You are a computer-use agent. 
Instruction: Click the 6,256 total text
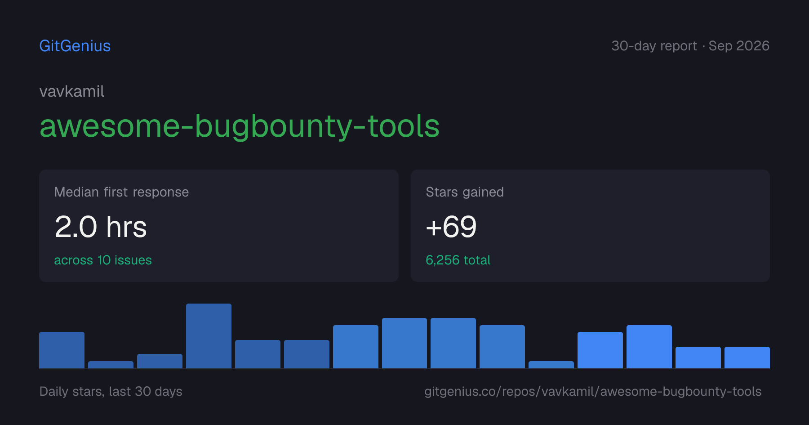[x=458, y=260]
